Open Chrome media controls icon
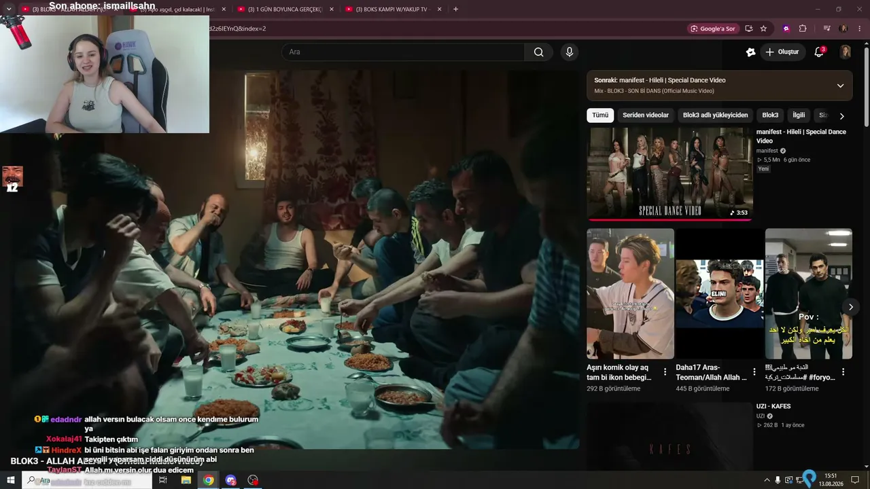Image resolution: width=870 pixels, height=489 pixels. point(826,29)
